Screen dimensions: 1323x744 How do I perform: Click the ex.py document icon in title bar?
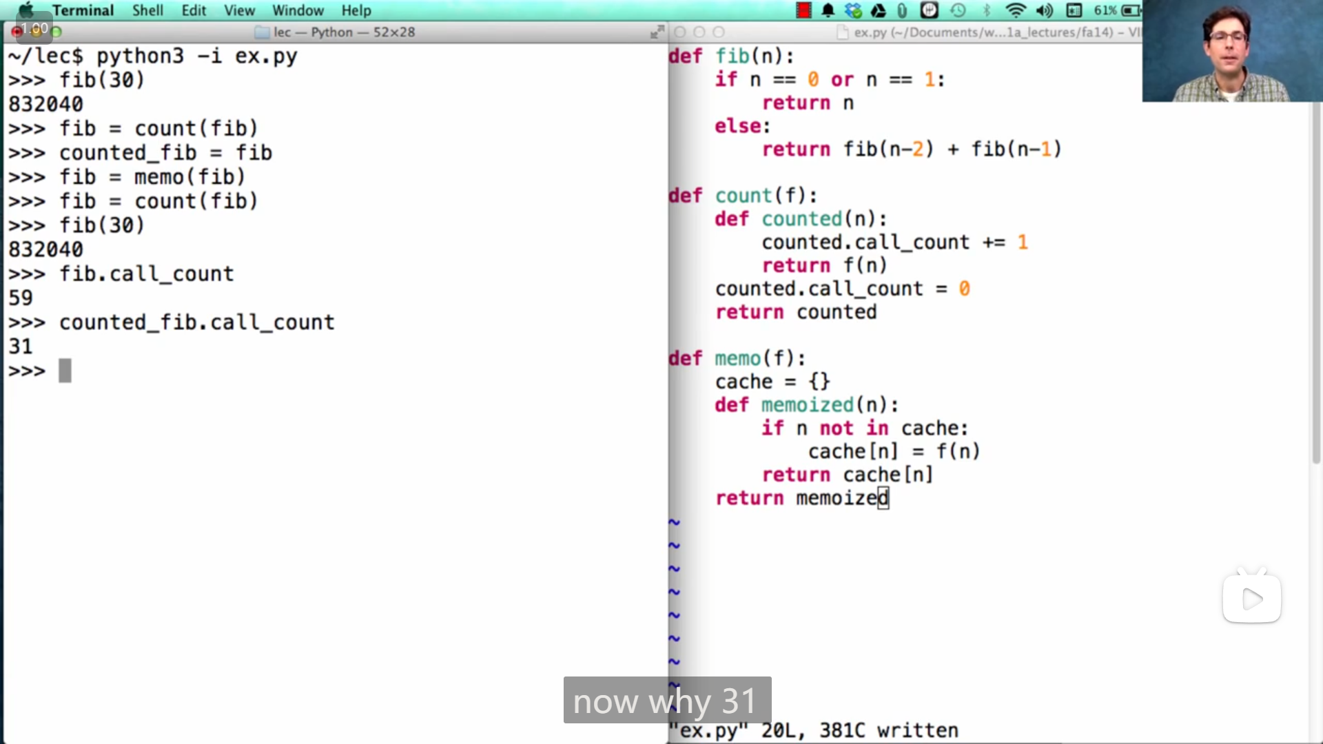pos(842,32)
